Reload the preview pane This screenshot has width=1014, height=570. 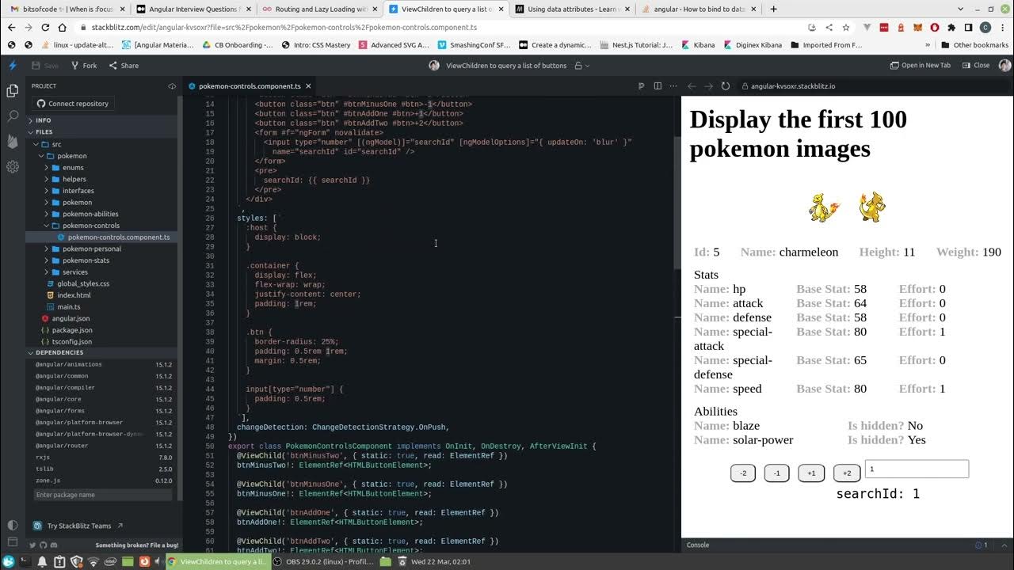coord(725,85)
